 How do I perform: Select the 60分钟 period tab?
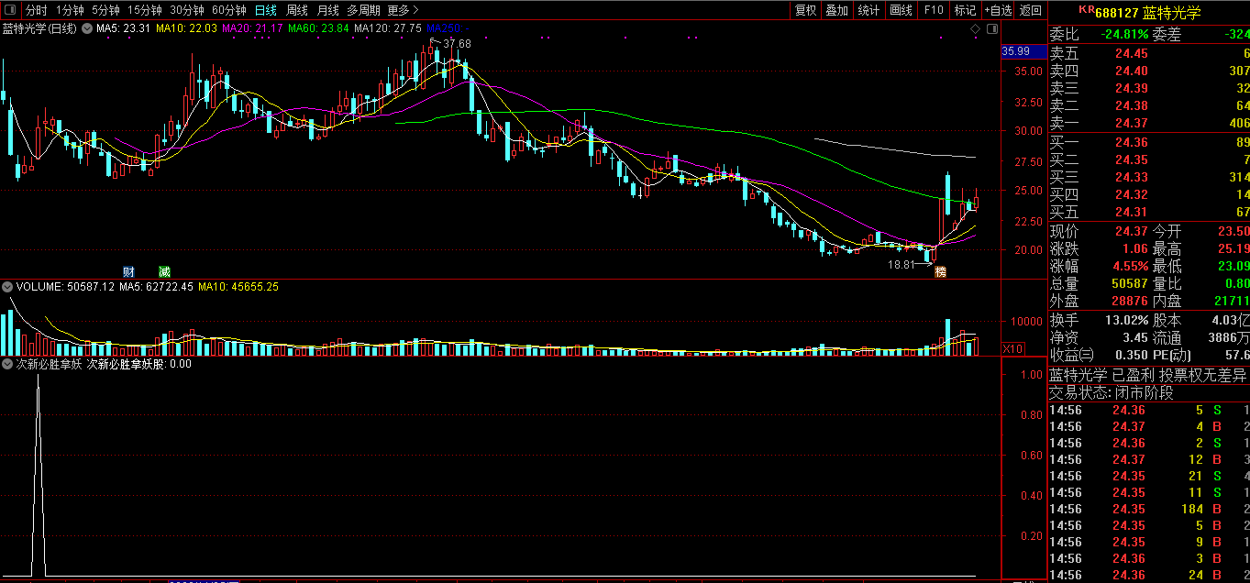pyautogui.click(x=229, y=10)
